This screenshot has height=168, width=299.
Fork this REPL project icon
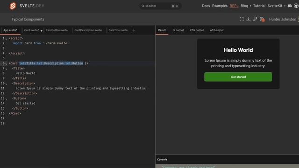pos(255,19)
